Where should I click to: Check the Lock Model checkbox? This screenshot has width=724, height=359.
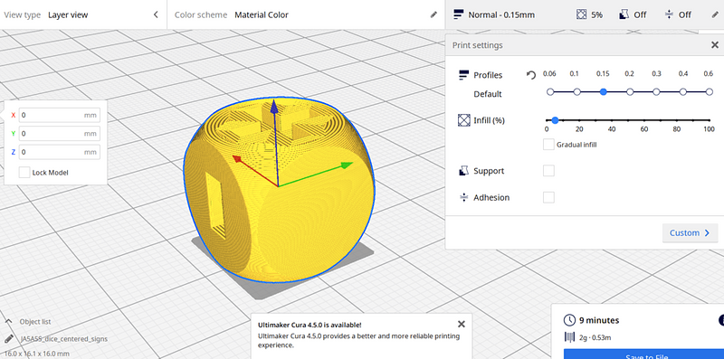pos(24,173)
